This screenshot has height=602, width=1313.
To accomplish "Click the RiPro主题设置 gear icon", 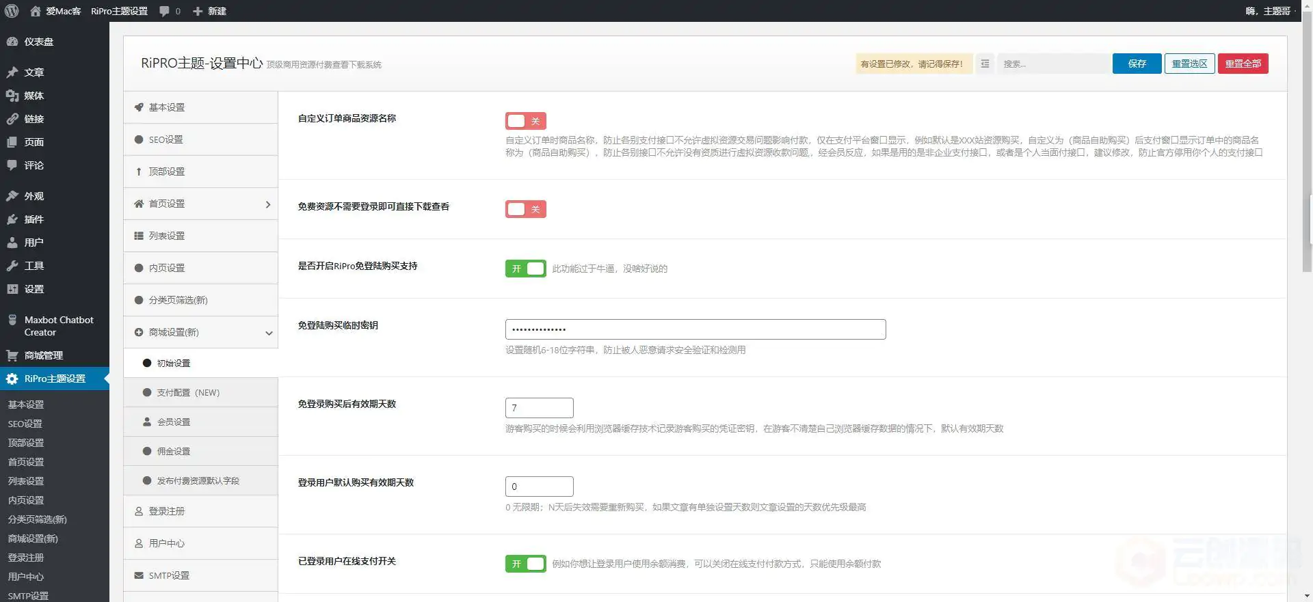I will [x=12, y=379].
